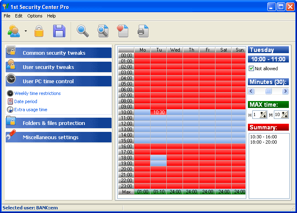Image resolution: width=297 pixels, height=213 pixels.
Task: Expand Miscellaneous settings section
Action: (58, 137)
